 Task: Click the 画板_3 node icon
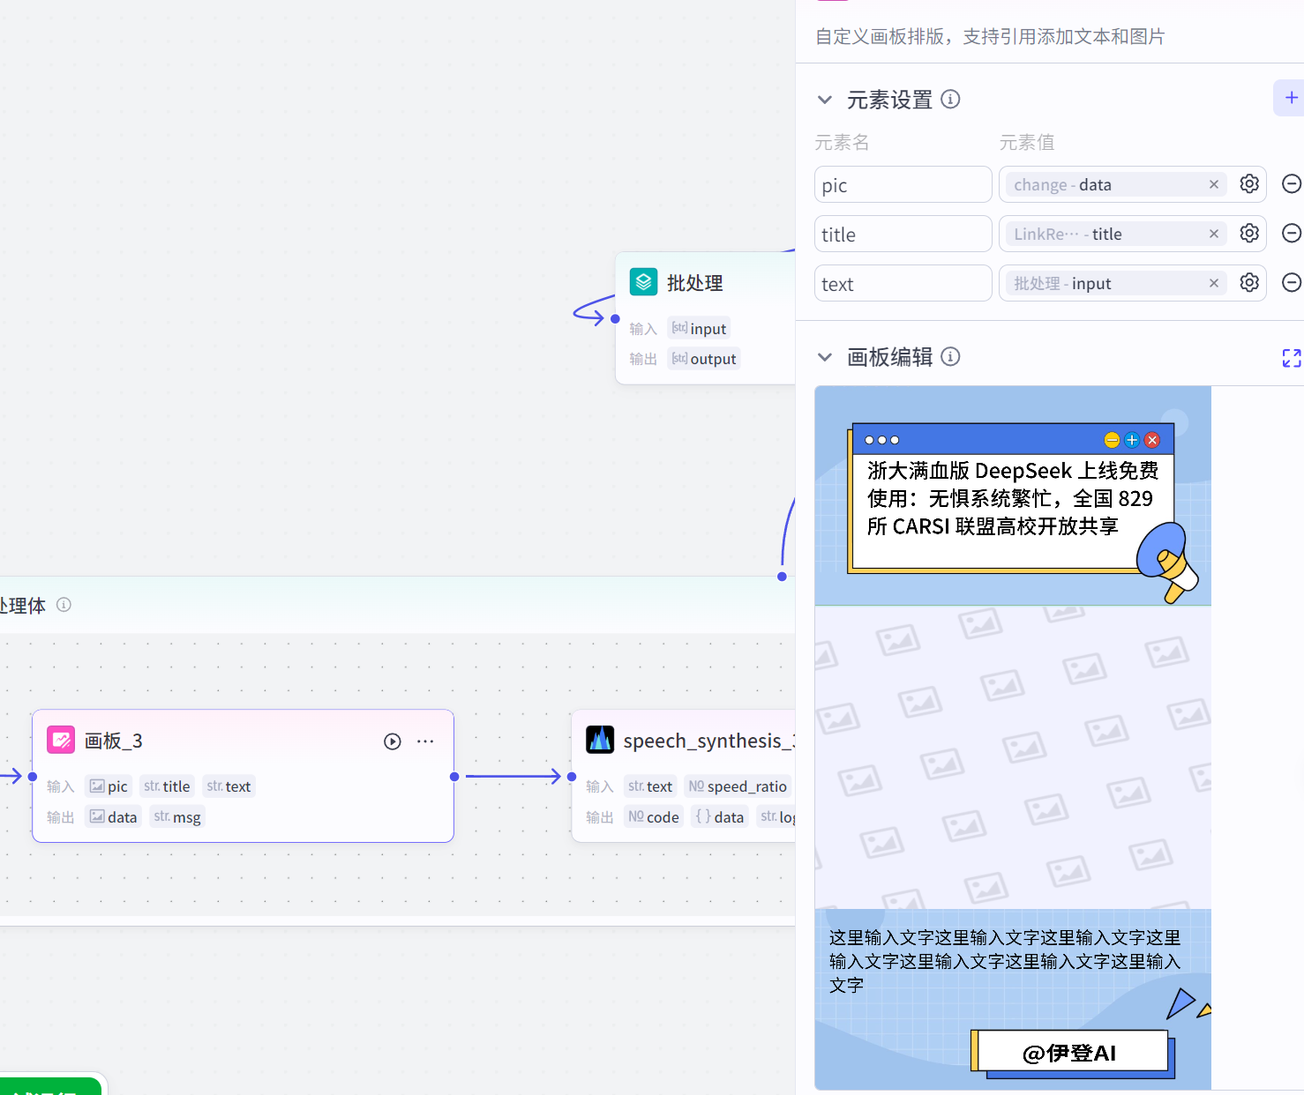61,740
